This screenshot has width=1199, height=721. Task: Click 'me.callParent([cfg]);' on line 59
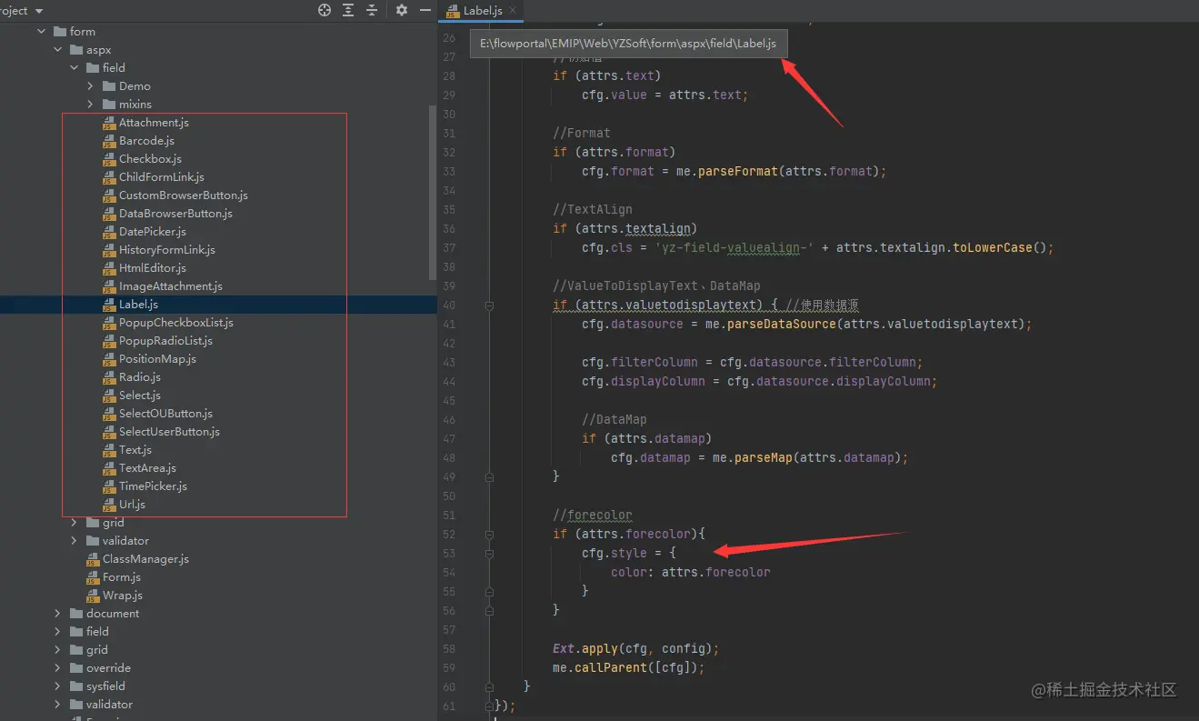coord(628,668)
